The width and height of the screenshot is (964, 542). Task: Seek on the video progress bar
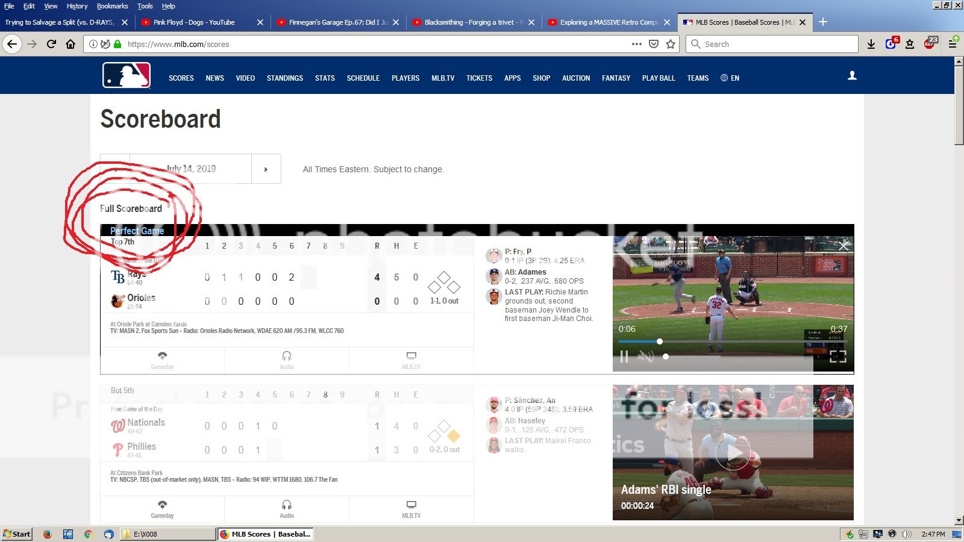point(733,341)
